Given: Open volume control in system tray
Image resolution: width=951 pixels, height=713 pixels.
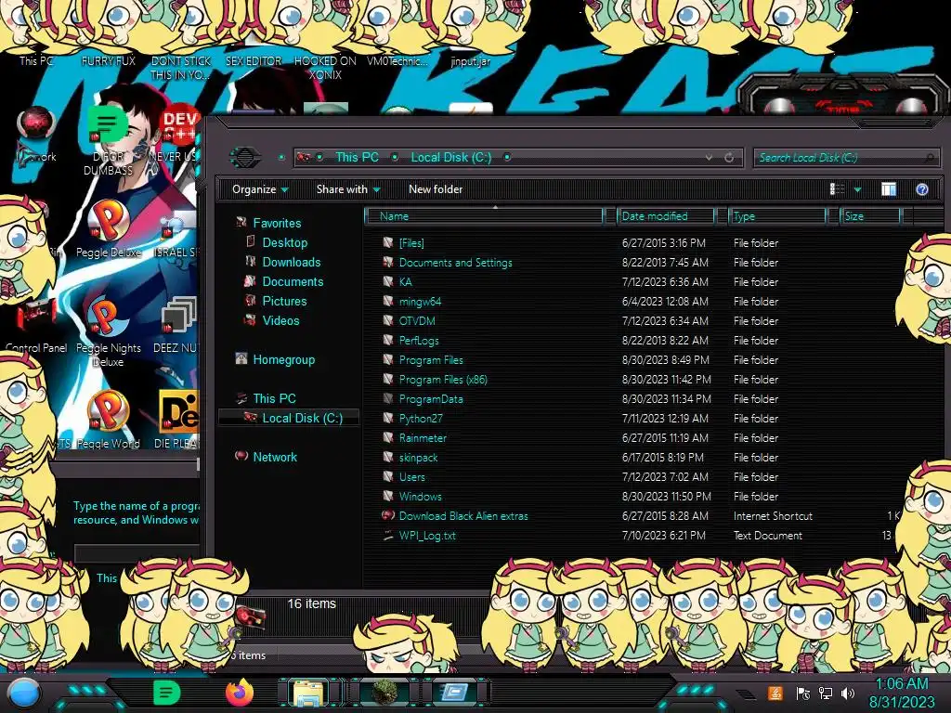Looking at the screenshot, I should (848, 693).
